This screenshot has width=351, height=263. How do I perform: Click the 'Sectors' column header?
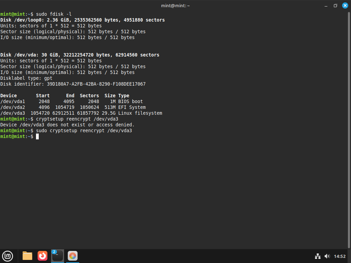click(89, 96)
